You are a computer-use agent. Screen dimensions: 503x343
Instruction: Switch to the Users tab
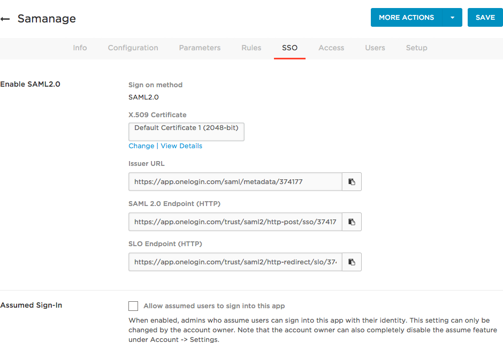tap(375, 48)
